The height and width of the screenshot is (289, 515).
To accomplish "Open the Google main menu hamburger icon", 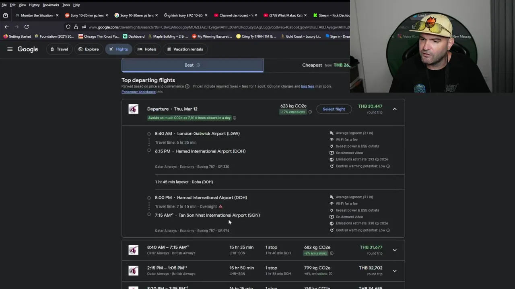I will click(x=10, y=49).
